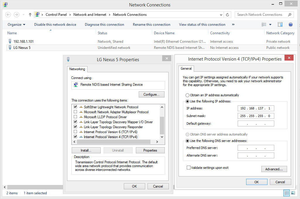Click Diagnose this connection
Screen dimensions: 300x199
[x=104, y=25]
